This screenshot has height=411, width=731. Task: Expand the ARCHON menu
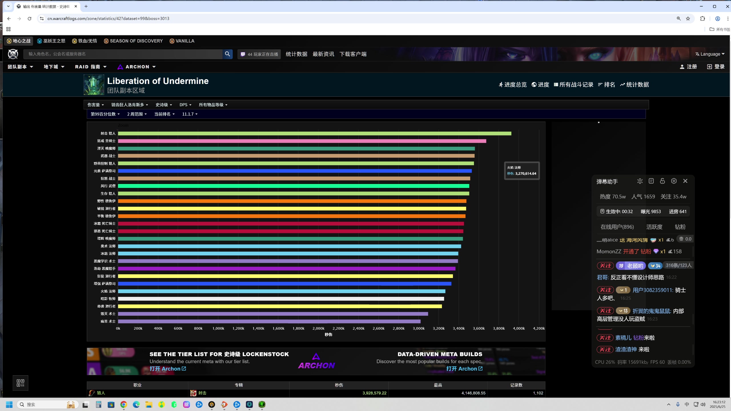coord(137,67)
